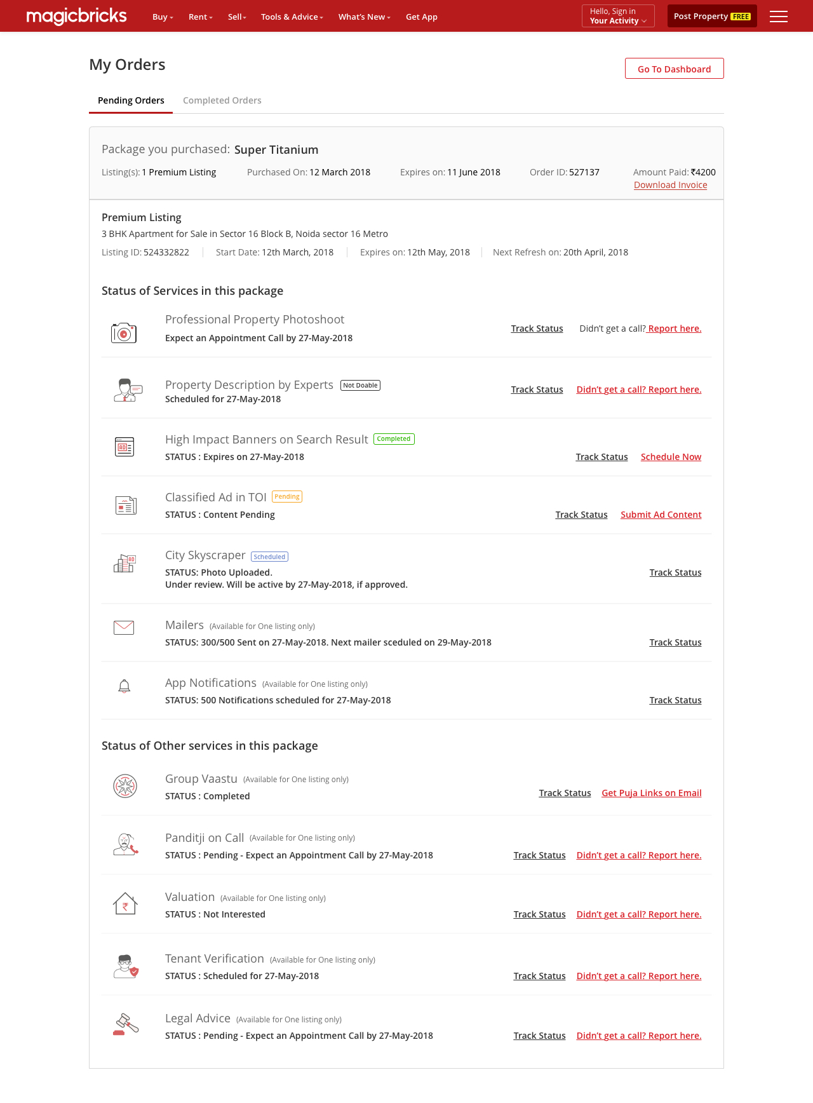Switch to the Completed Orders tab

222,100
